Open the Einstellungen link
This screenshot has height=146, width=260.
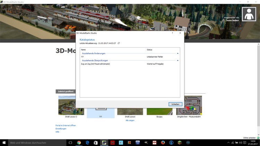61,129
